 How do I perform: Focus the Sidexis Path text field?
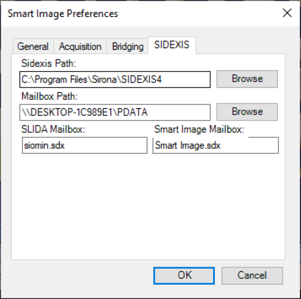point(115,79)
